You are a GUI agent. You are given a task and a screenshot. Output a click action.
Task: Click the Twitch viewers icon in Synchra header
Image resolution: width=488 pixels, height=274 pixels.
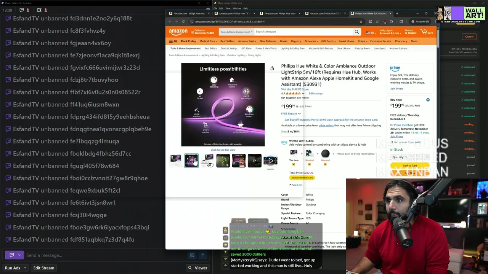point(28,10)
